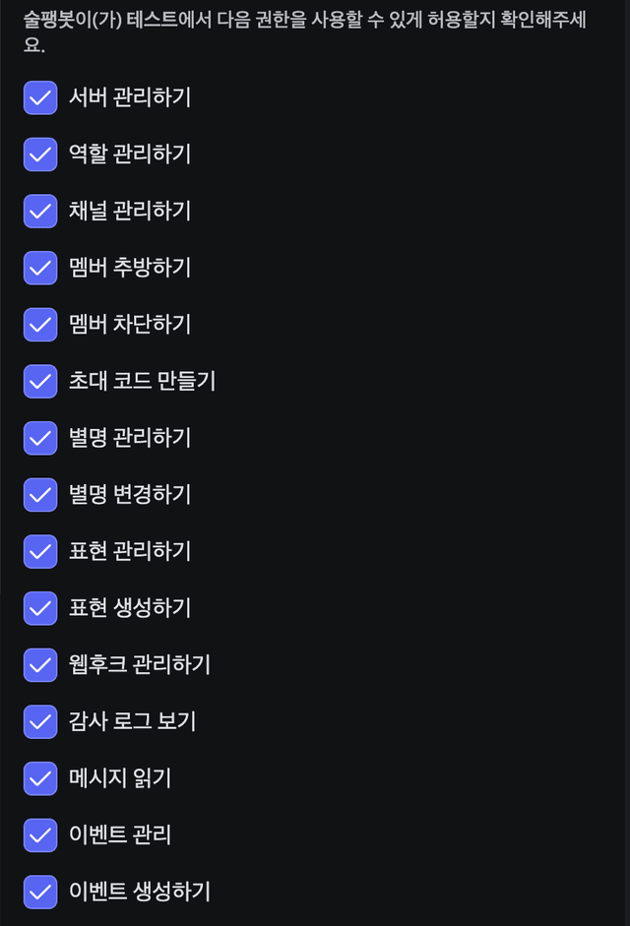Click the 감사 로그 보기 label
630x926 pixels.
point(132,721)
